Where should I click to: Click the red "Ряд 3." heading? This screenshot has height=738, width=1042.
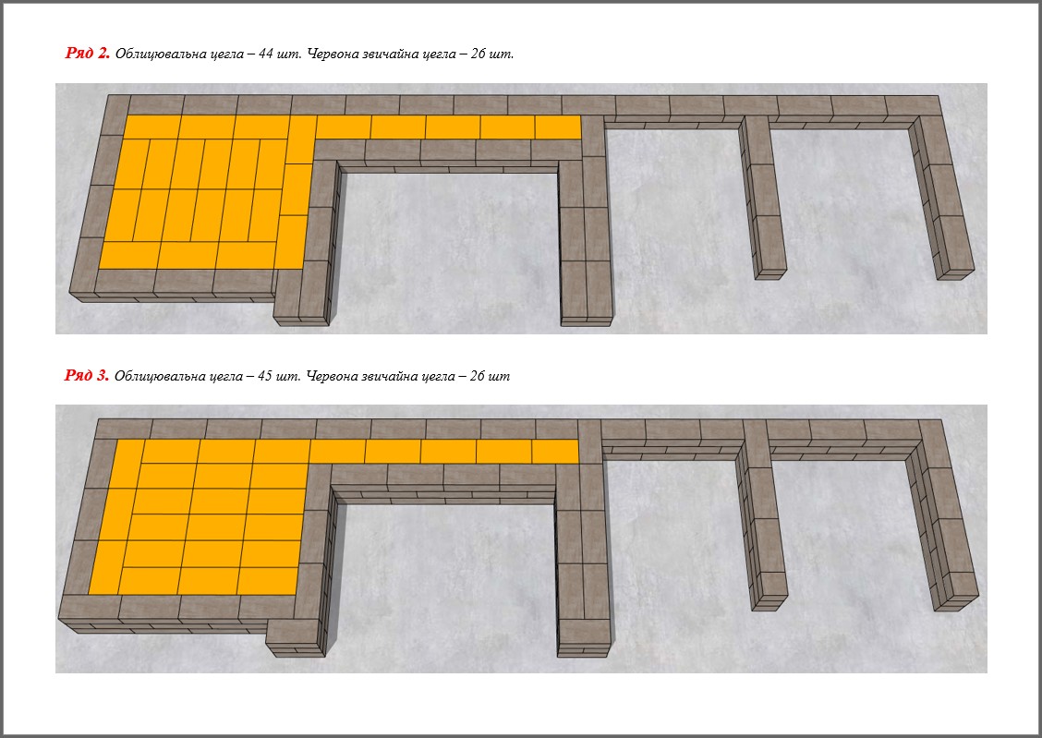point(88,376)
